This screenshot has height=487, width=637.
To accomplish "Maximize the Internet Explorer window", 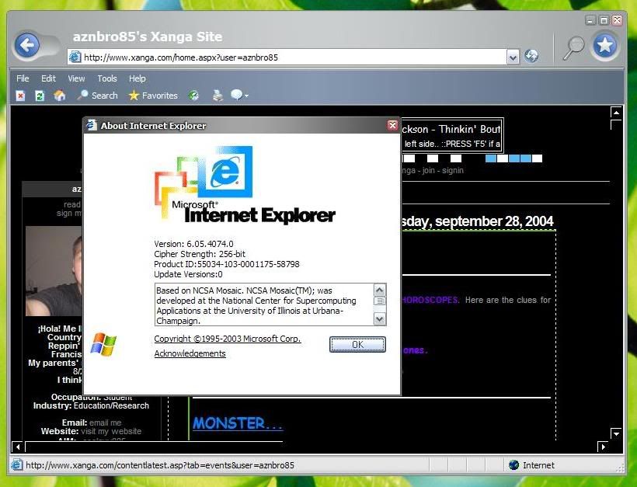I will (604, 20).
